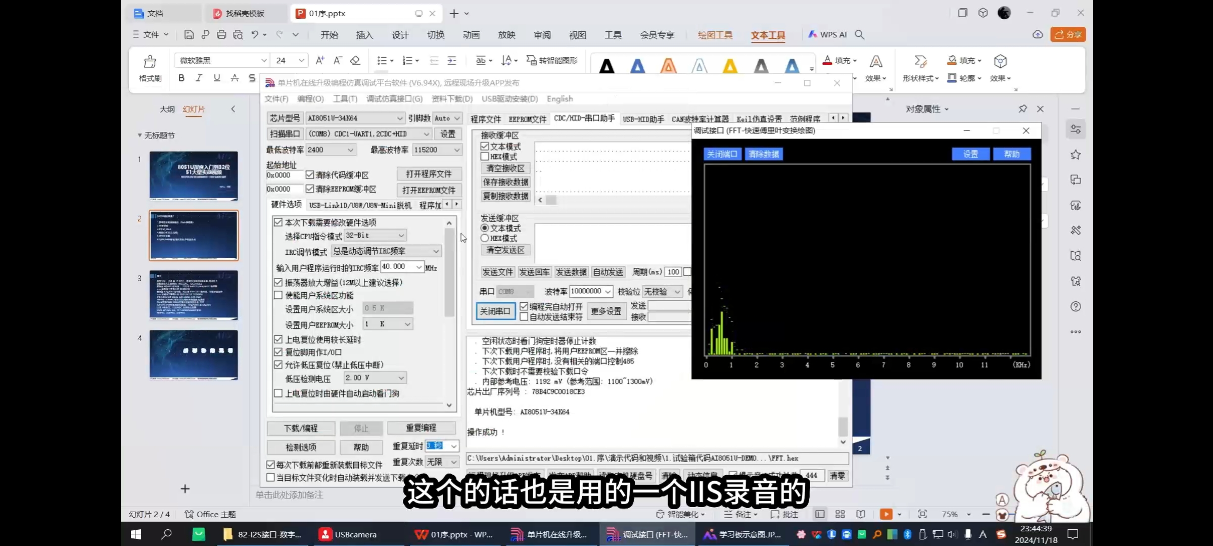Click the eraser clear-formatting icon

click(x=355, y=61)
